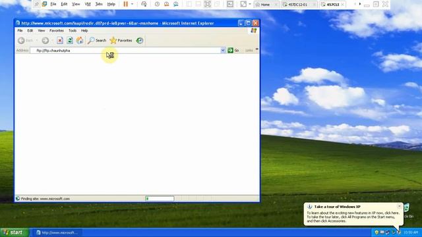Open the Favorites star button
Image resolution: width=422 pixels, height=237 pixels.
coord(121,41)
